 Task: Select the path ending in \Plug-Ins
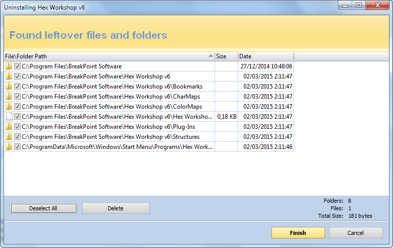point(108,127)
